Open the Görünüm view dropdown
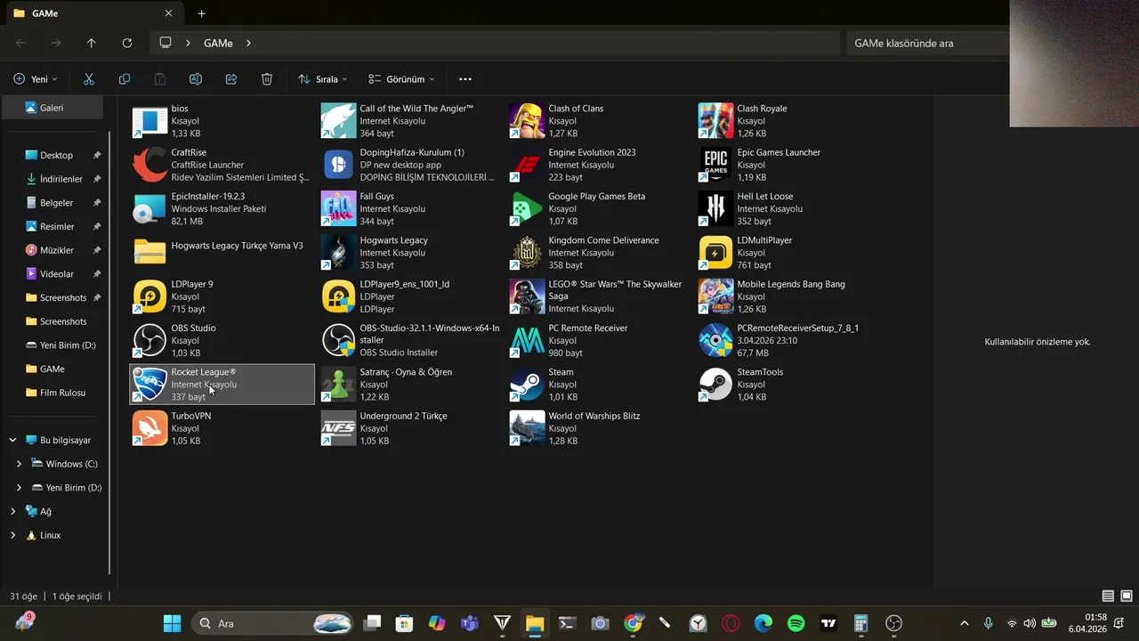The height and width of the screenshot is (641, 1139). pyautogui.click(x=401, y=79)
